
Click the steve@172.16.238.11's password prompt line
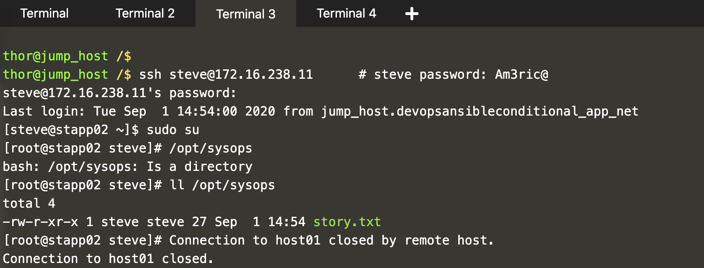(x=120, y=93)
